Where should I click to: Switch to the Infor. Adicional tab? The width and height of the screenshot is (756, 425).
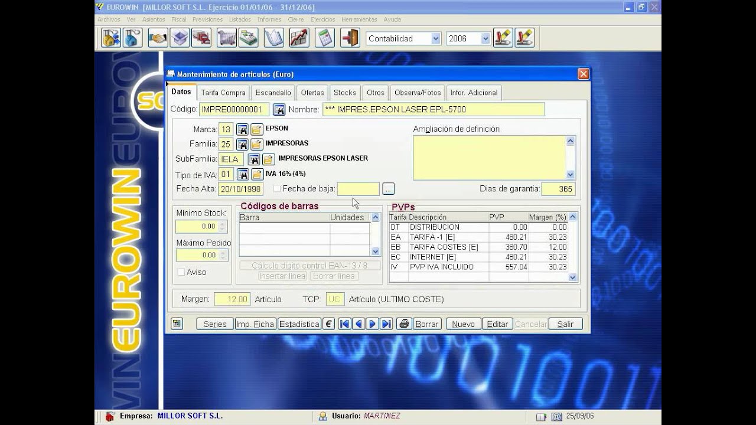tap(474, 93)
